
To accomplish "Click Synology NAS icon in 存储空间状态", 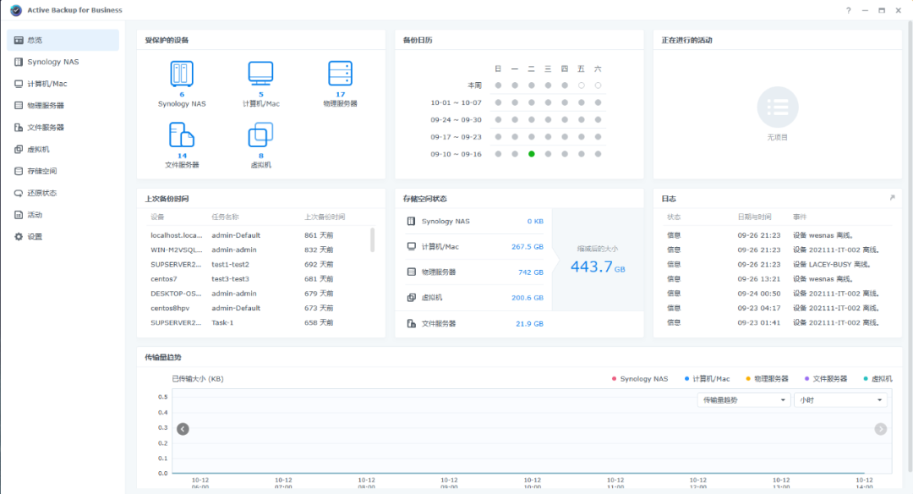I will coord(411,222).
